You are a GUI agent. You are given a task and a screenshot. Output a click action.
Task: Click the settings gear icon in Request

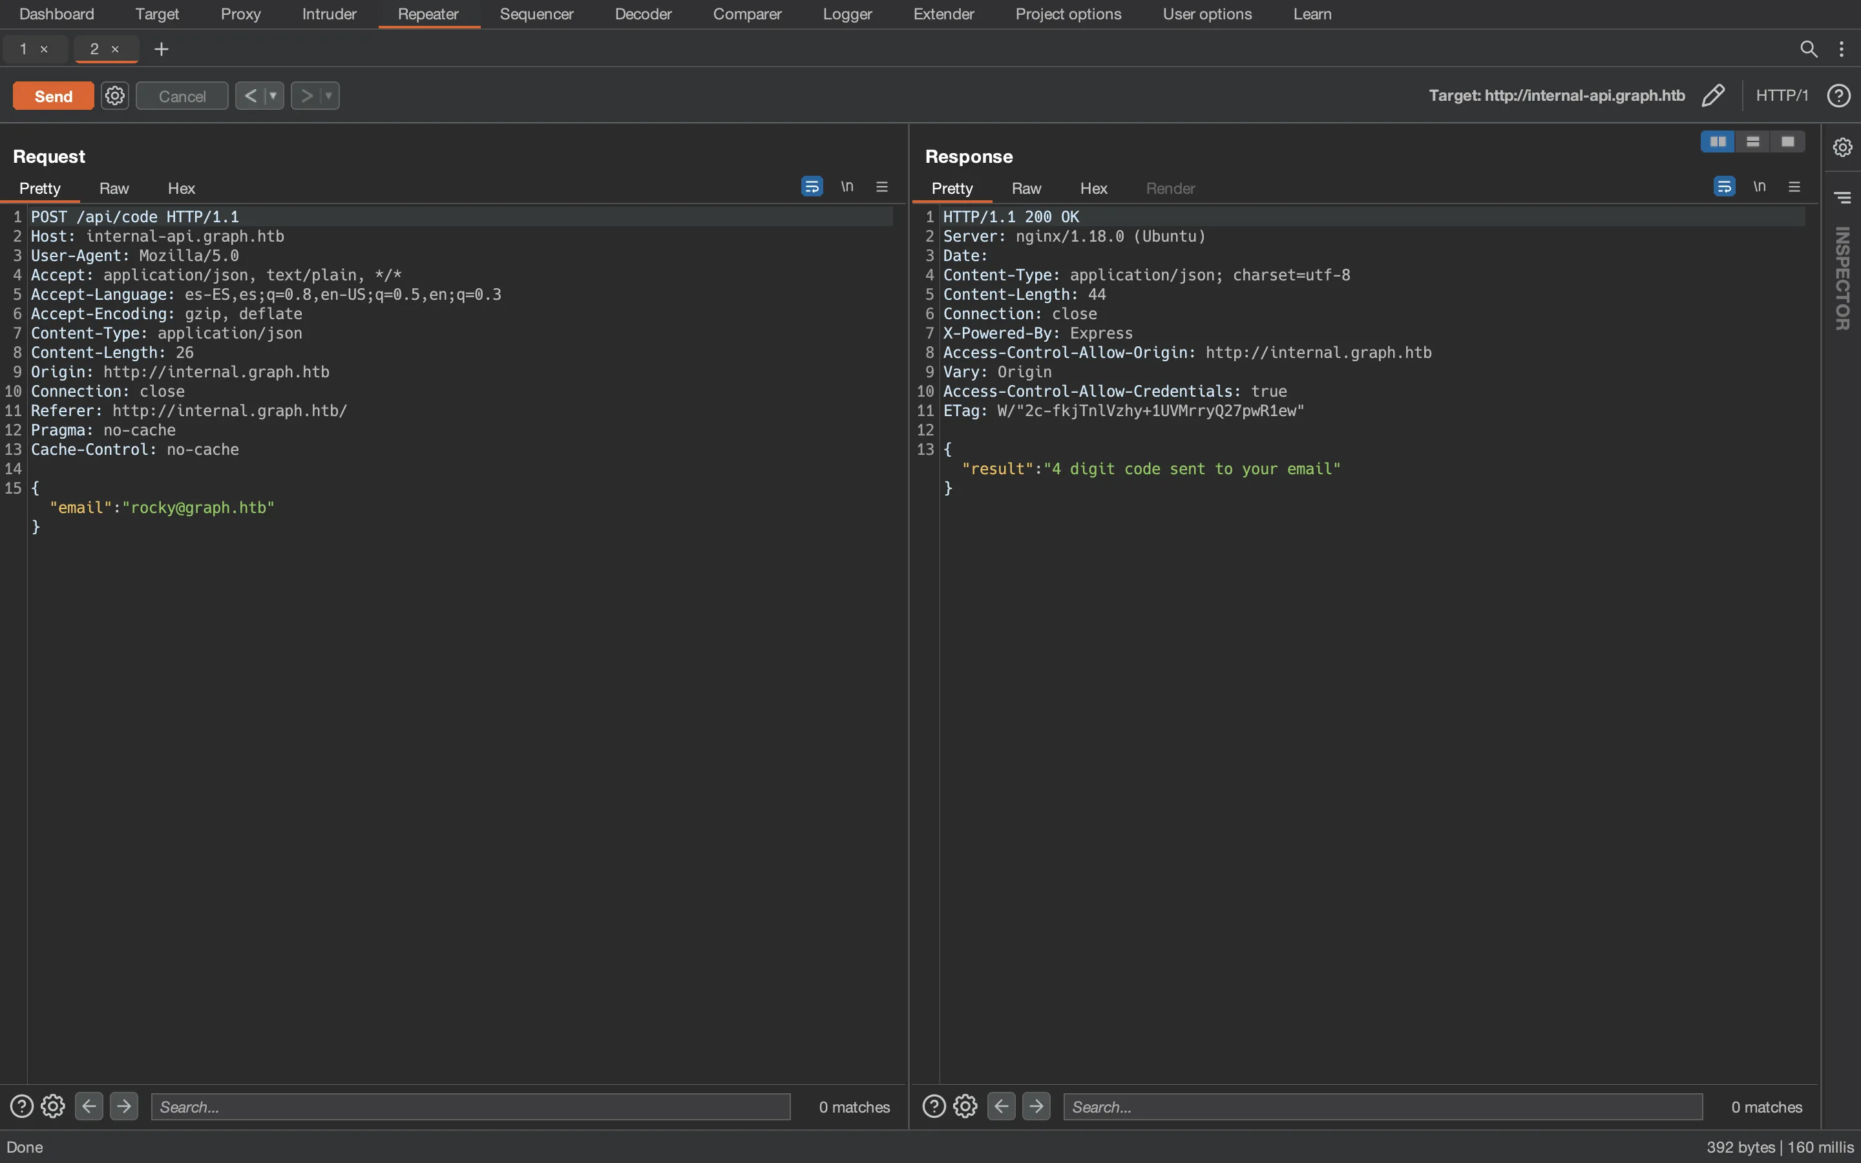tap(54, 1105)
